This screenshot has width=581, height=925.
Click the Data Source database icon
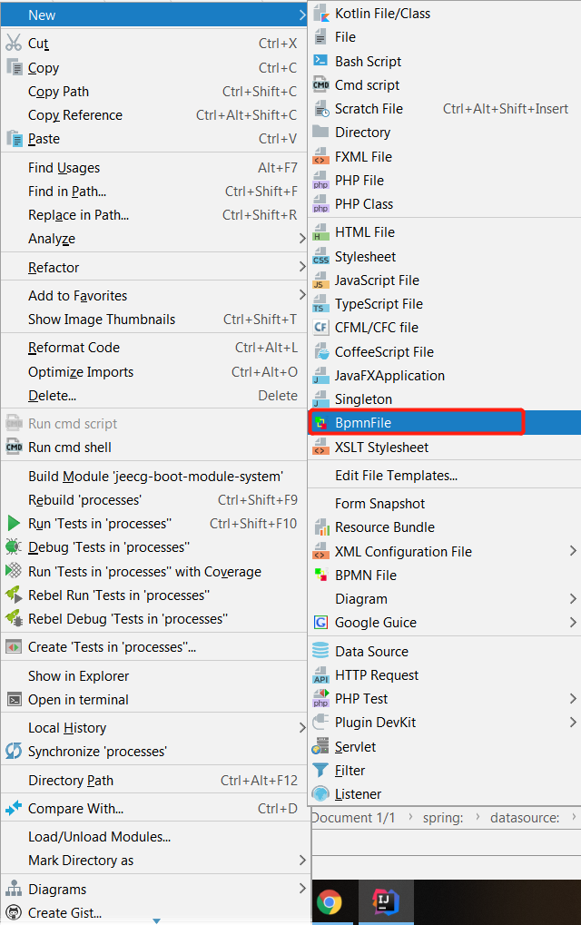320,651
